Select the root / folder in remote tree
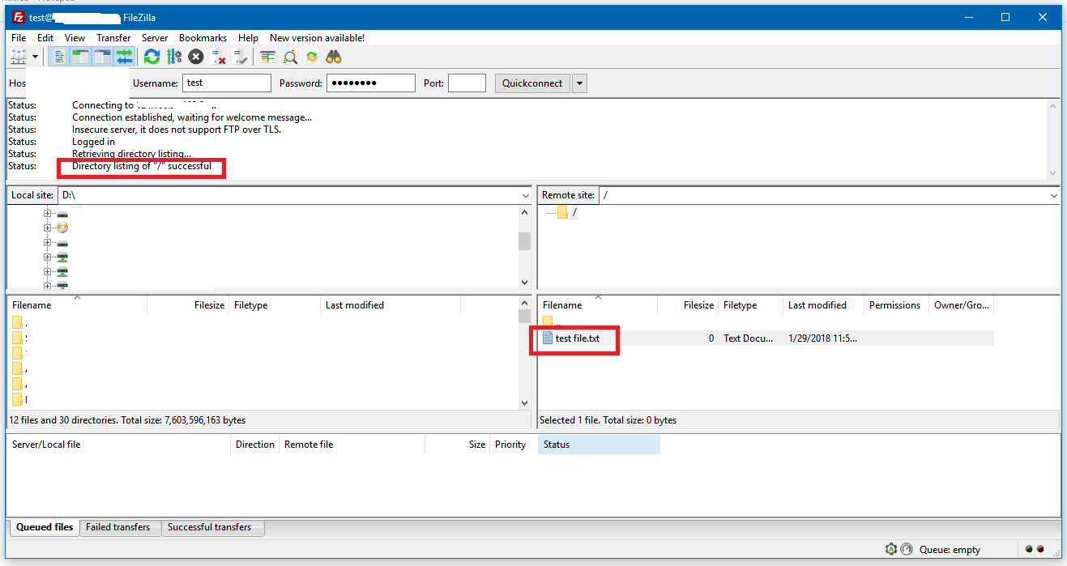The width and height of the screenshot is (1067, 566). pos(574,212)
